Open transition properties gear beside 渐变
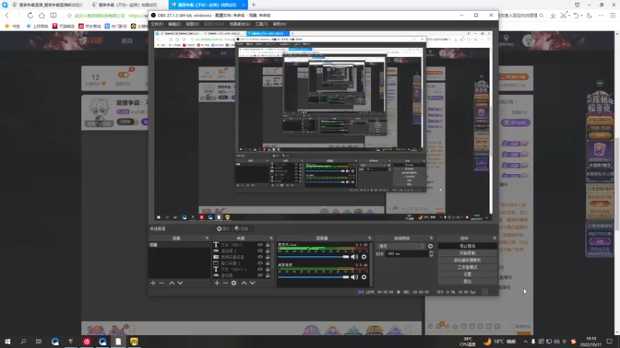This screenshot has width=620, height=348. [x=430, y=246]
